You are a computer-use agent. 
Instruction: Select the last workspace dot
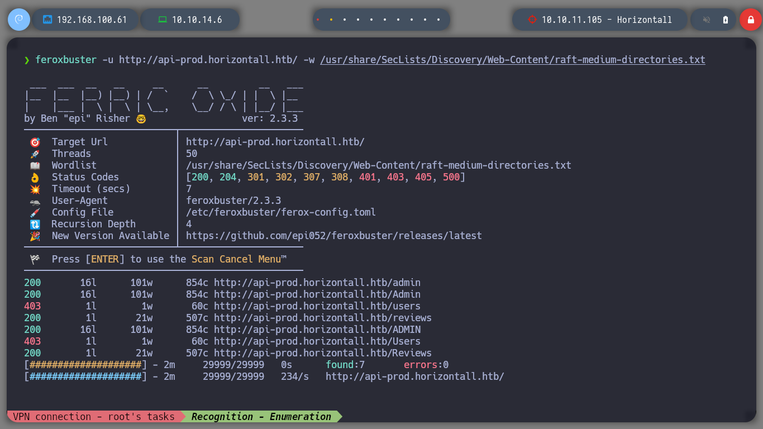438,20
